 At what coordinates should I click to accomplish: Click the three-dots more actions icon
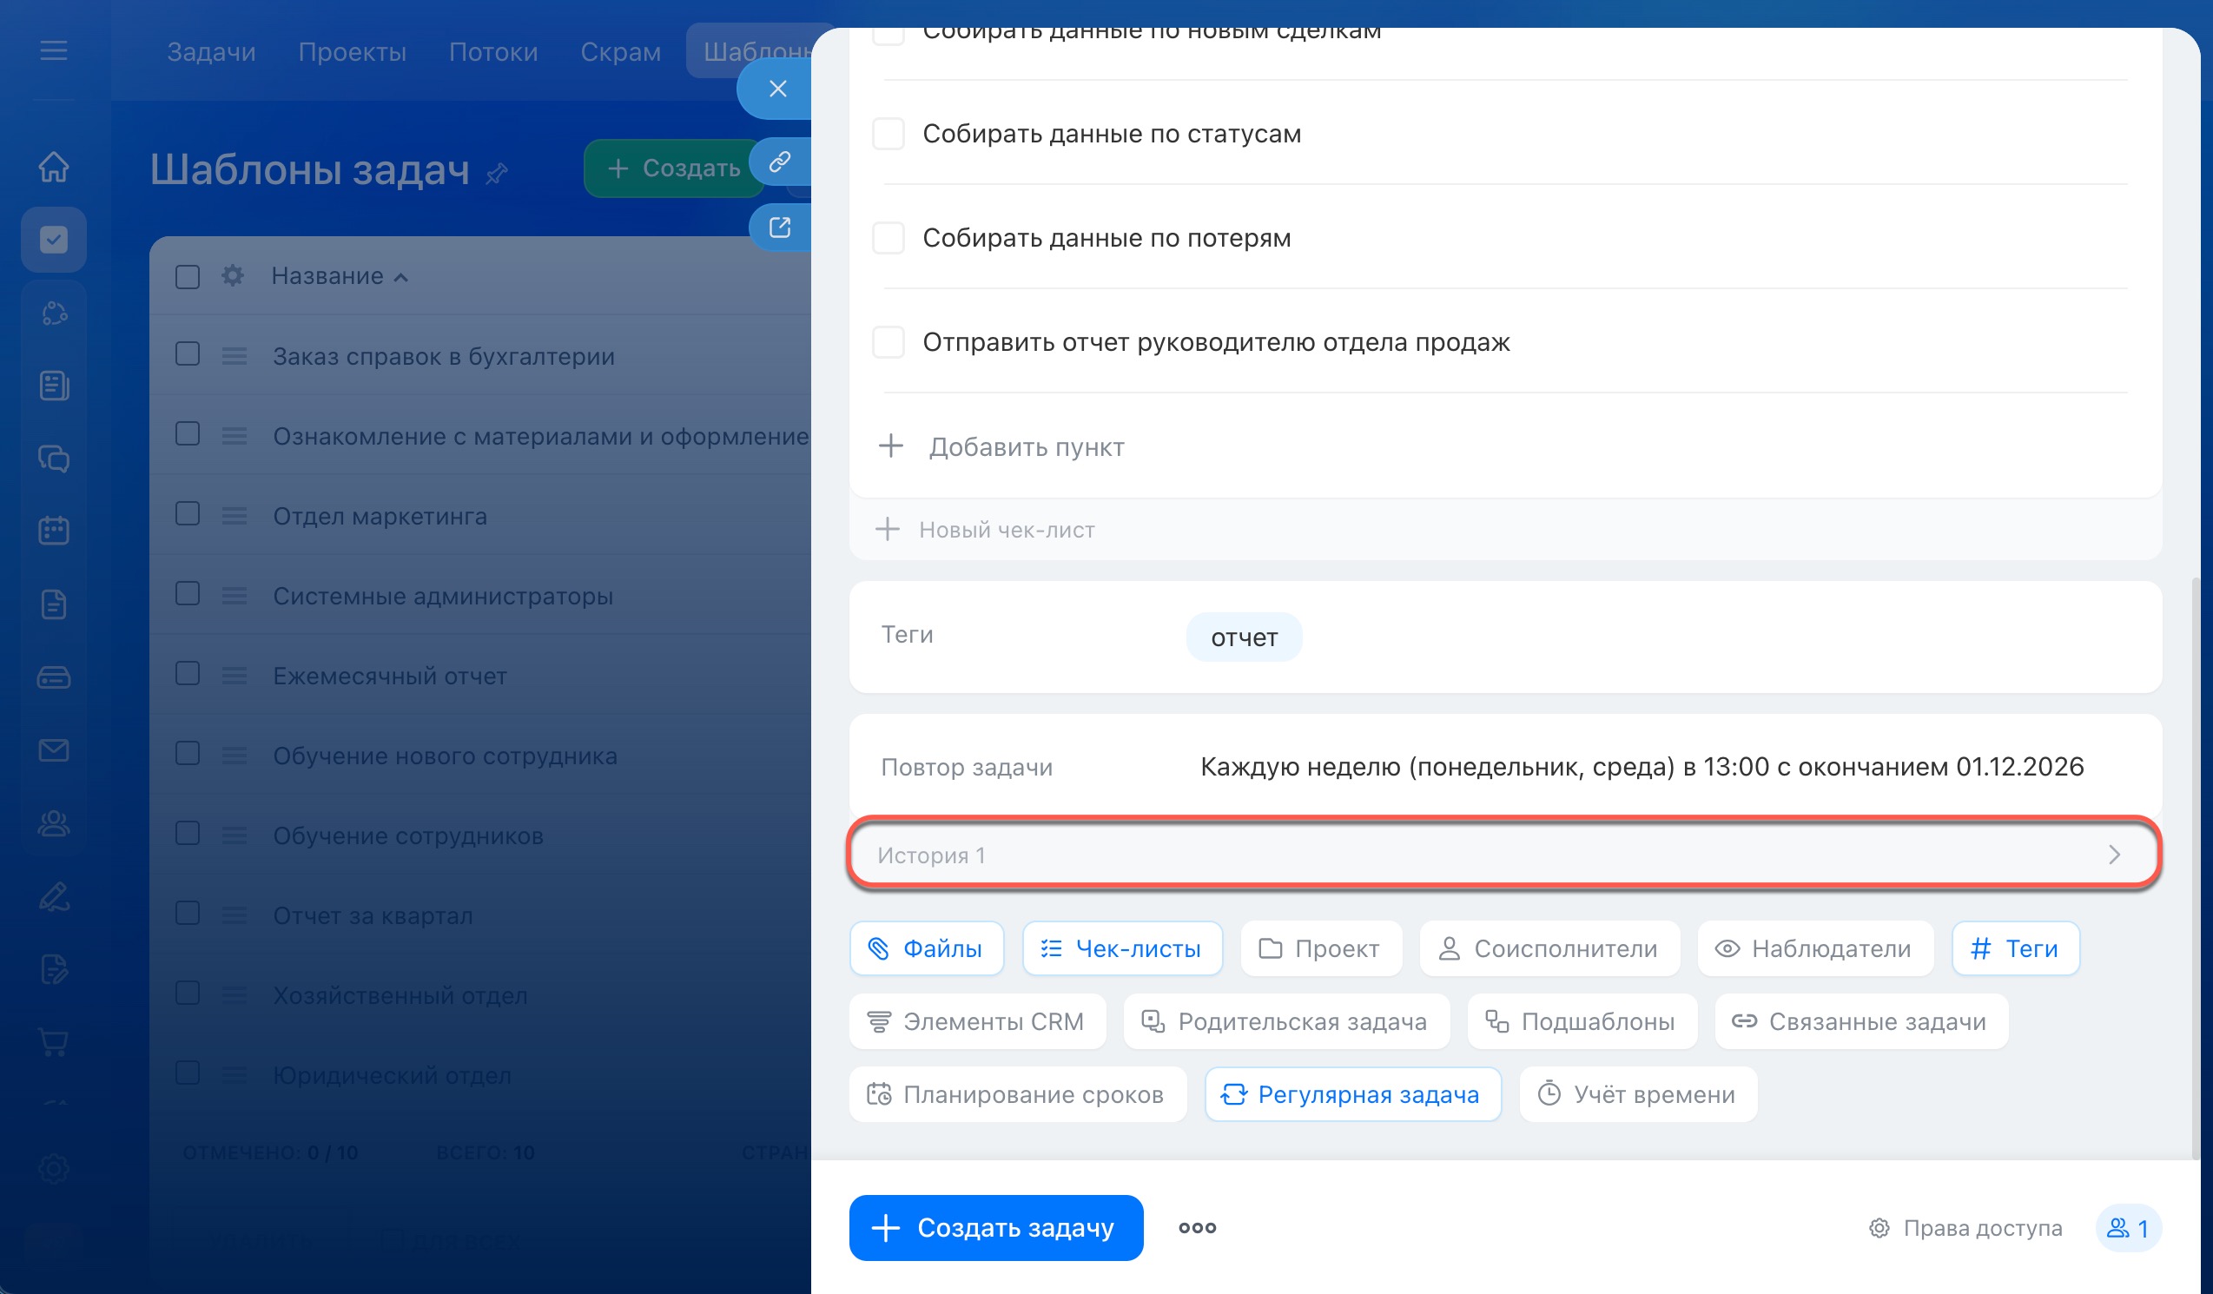[x=1197, y=1227]
